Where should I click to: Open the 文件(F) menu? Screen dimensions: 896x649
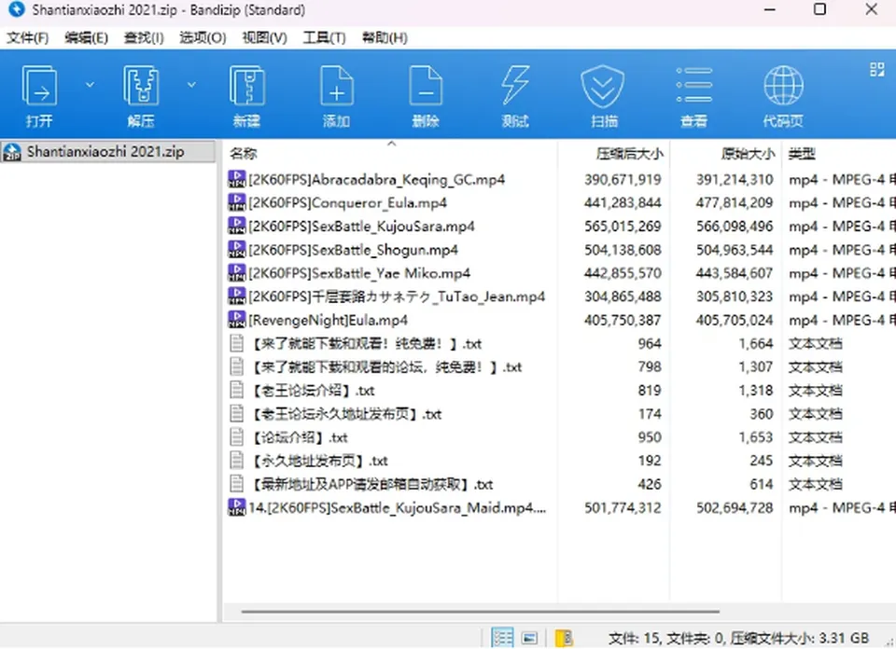click(27, 37)
